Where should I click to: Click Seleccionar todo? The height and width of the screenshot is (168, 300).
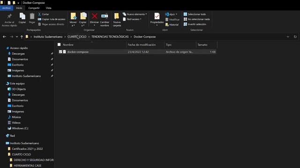(x=195, y=14)
